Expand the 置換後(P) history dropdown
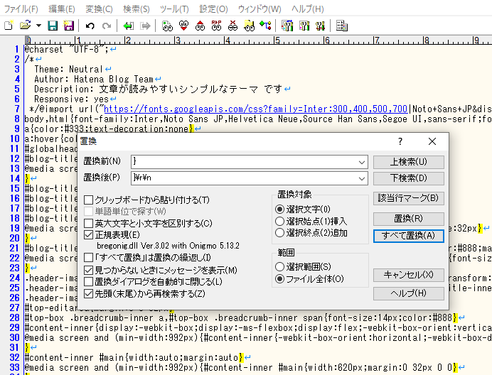Image resolution: width=492 pixels, height=375 pixels. tap(362, 178)
